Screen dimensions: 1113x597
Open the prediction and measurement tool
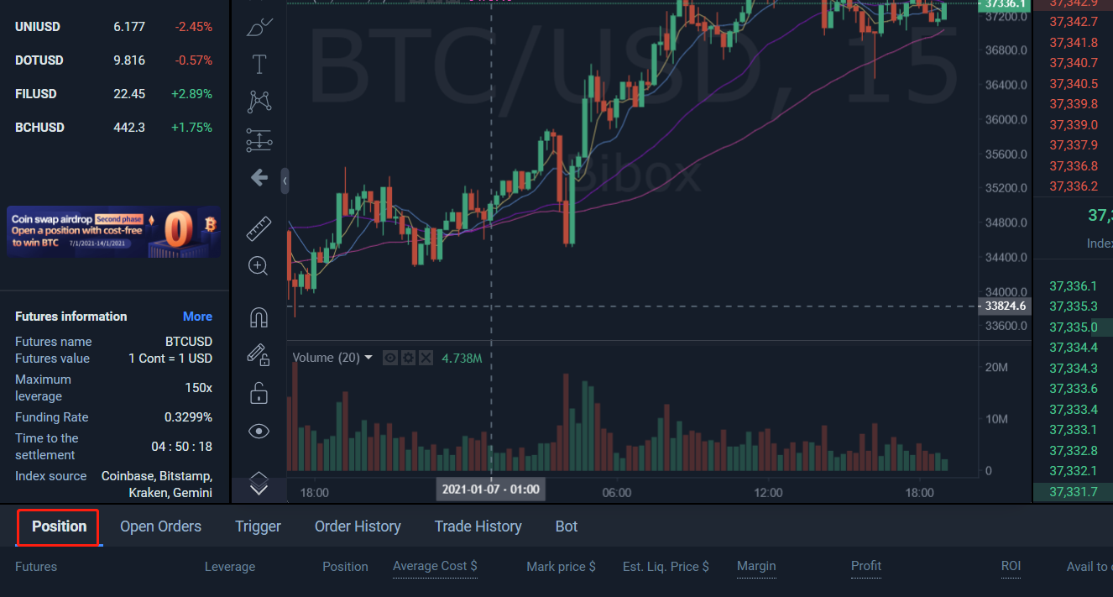(259, 140)
